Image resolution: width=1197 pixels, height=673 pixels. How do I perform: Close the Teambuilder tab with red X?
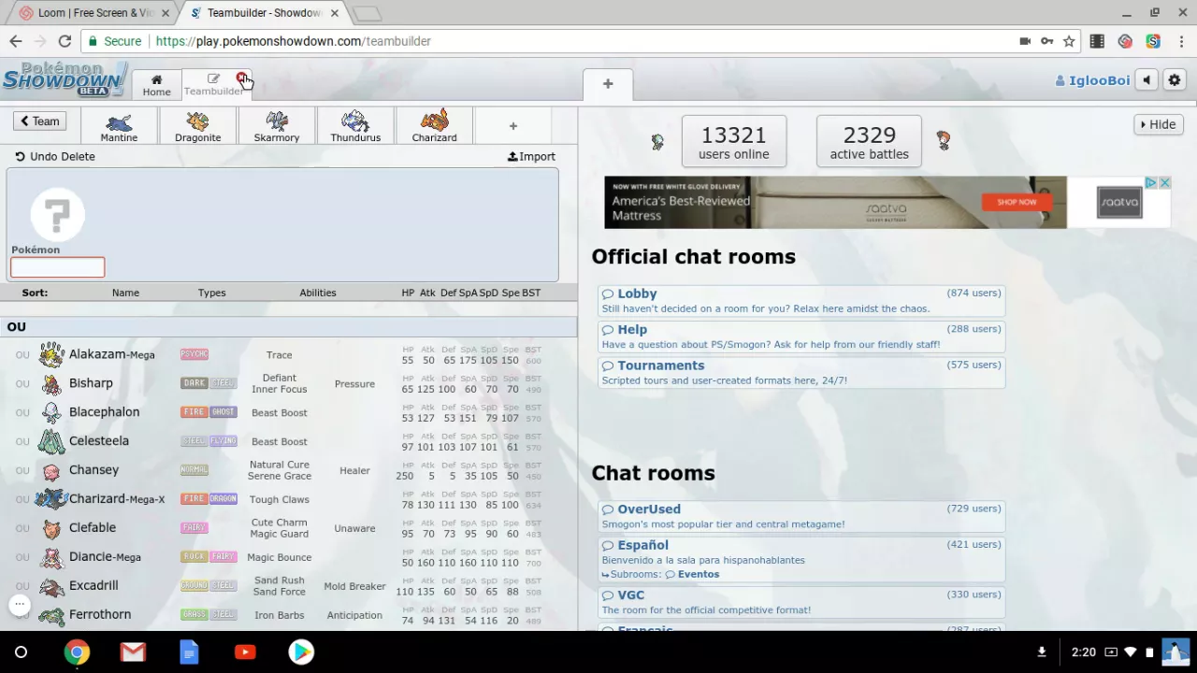(241, 78)
